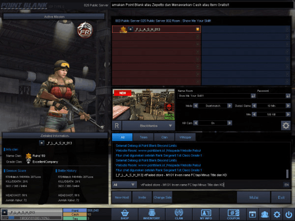Click the Change Side button
The height and width of the screenshot is (221, 295).
(162, 197)
